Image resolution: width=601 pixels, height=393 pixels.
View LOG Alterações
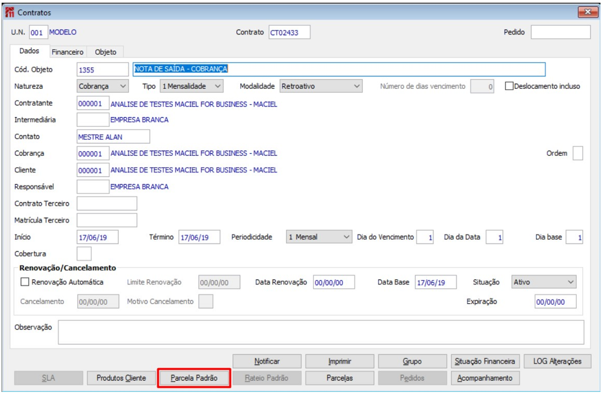(557, 361)
